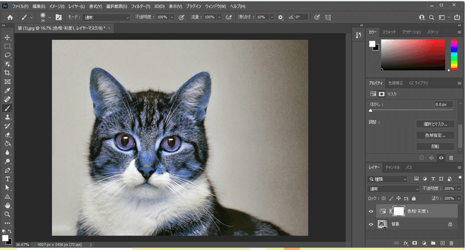465x250 pixels.
Task: Open the フィルター(T) menu
Action: pyautogui.click(x=139, y=6)
